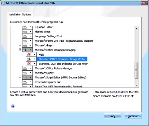Viewport: 149px width, 126px height.
Task: Open dropdown arrow for Microsoft Graph
Action: pyautogui.click(x=31, y=45)
